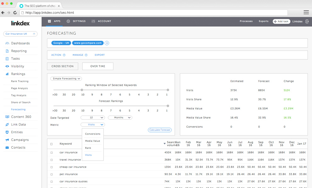
Task: Open Forecasting submenu item
Action: (x=18, y=109)
